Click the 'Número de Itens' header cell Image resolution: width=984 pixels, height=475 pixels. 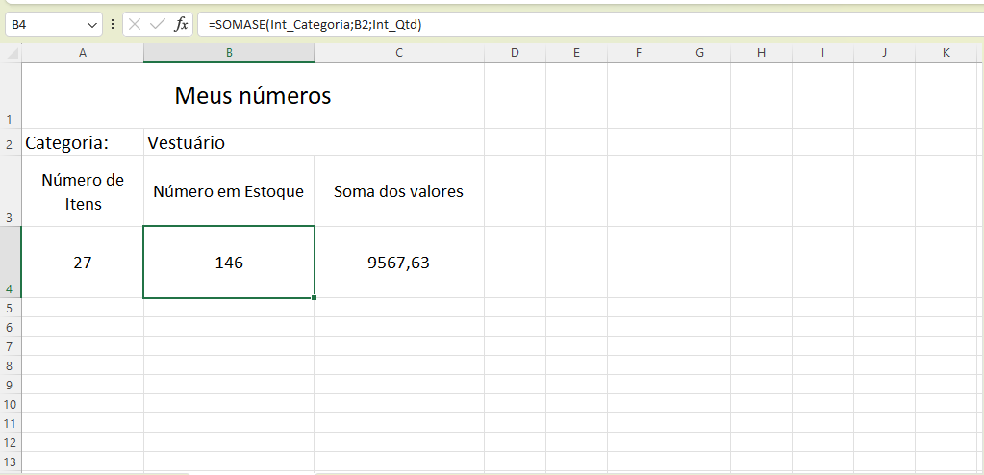pyautogui.click(x=82, y=190)
